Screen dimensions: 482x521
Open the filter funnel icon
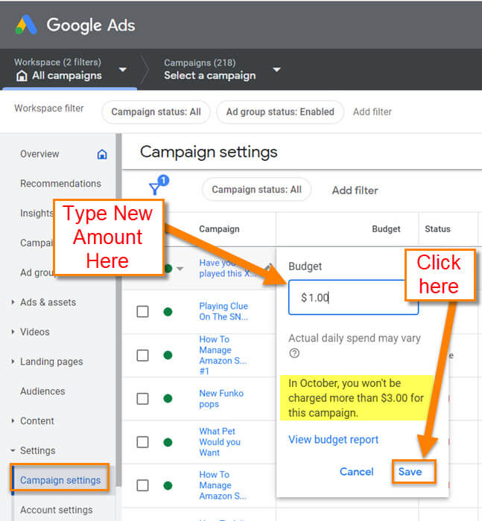(155, 189)
